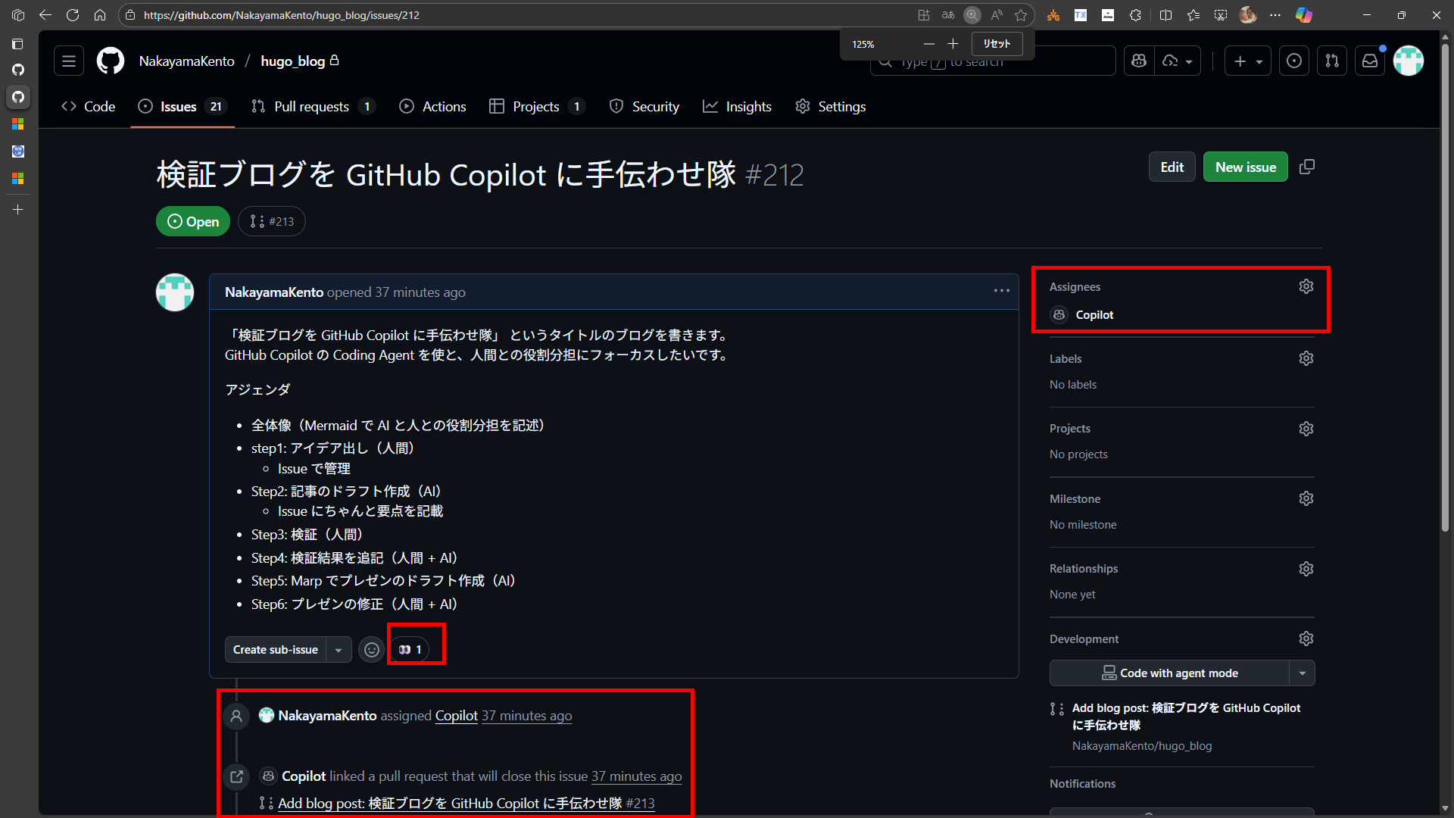Image resolution: width=1454 pixels, height=818 pixels.
Task: Expand the Create sub-issue dropdown arrow
Action: tap(339, 650)
